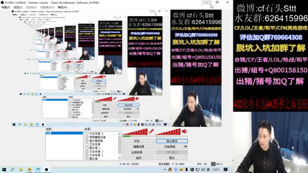The height and width of the screenshot is (173, 308).
Task: Open File Explorer from taskbar
Action: [21, 170]
